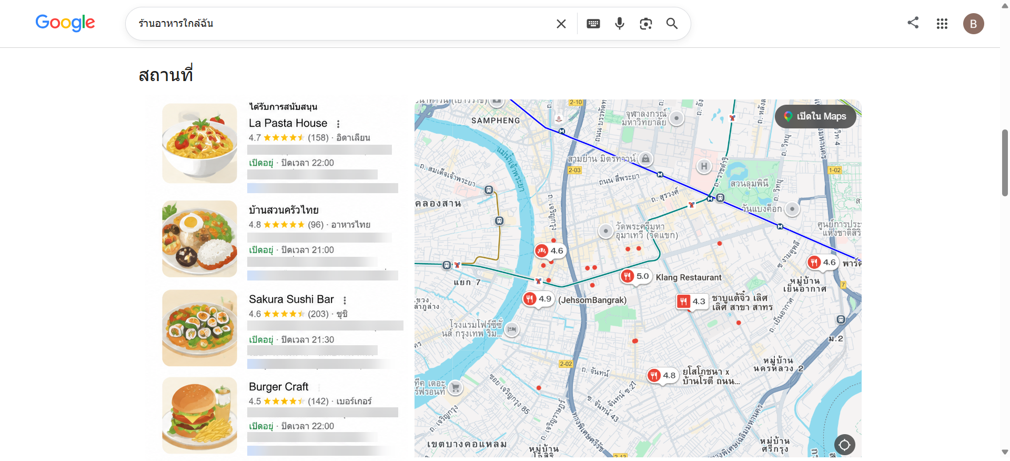The height and width of the screenshot is (461, 1010).
Task: Search by image with the lens icon
Action: pos(646,24)
